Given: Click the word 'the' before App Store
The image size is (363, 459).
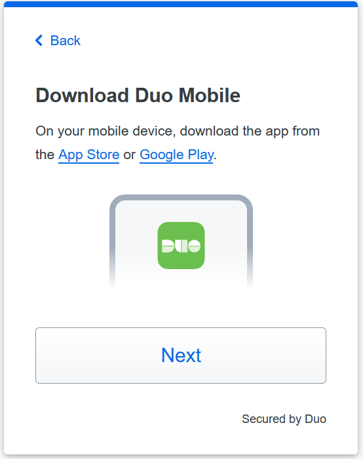Looking at the screenshot, I should (x=45, y=155).
